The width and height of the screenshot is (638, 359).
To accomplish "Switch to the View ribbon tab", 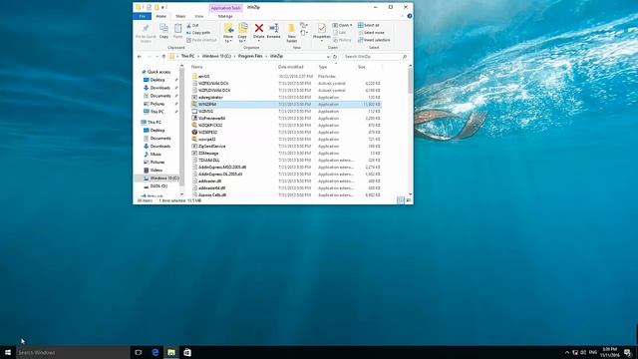I will 199,16.
